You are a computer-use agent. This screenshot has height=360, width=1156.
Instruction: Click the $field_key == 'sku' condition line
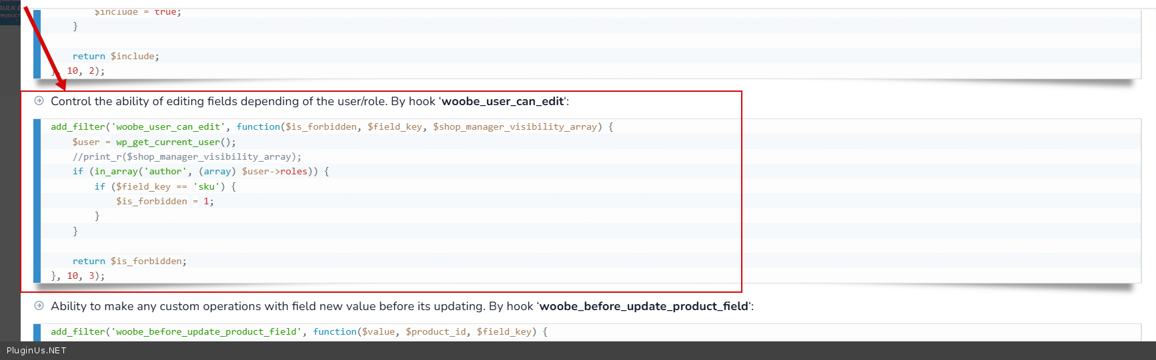[165, 186]
